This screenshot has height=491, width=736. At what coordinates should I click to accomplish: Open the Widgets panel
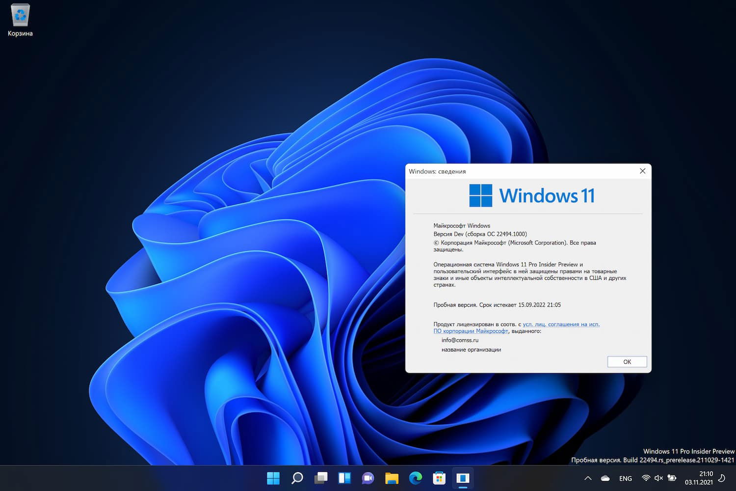344,478
